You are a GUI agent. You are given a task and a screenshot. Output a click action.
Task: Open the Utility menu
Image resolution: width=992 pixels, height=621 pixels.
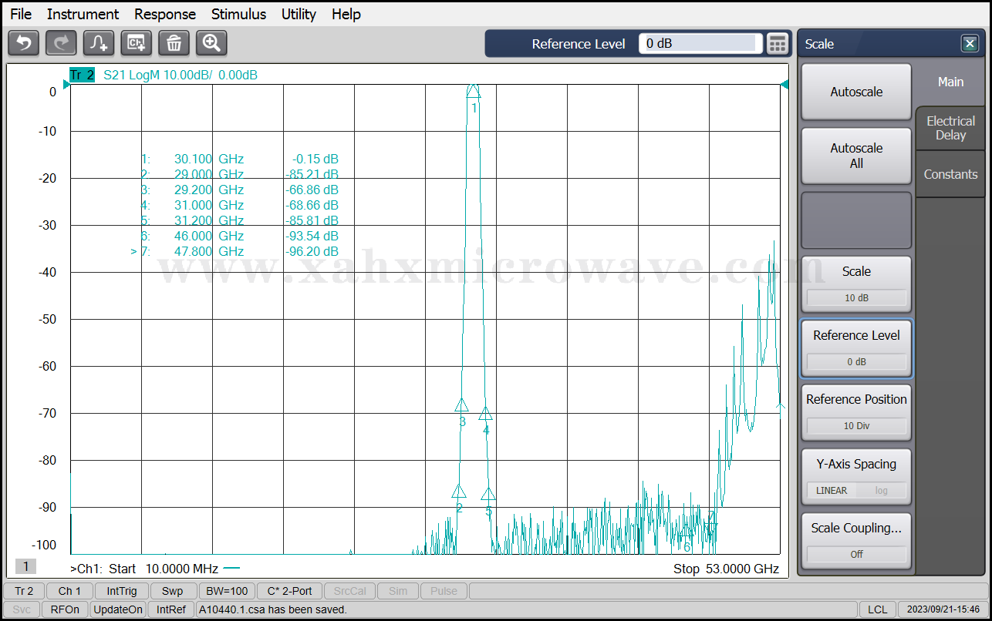point(299,14)
